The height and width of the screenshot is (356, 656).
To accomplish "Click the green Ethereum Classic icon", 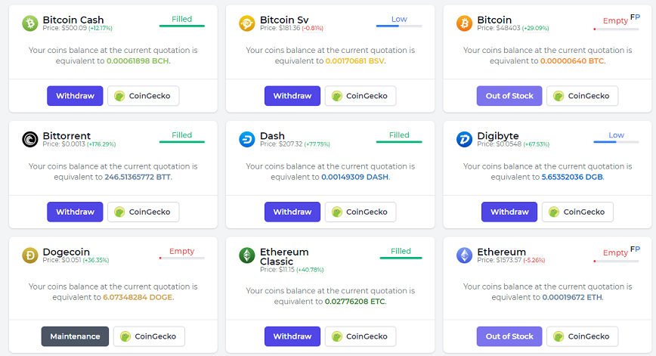I will pyautogui.click(x=247, y=255).
